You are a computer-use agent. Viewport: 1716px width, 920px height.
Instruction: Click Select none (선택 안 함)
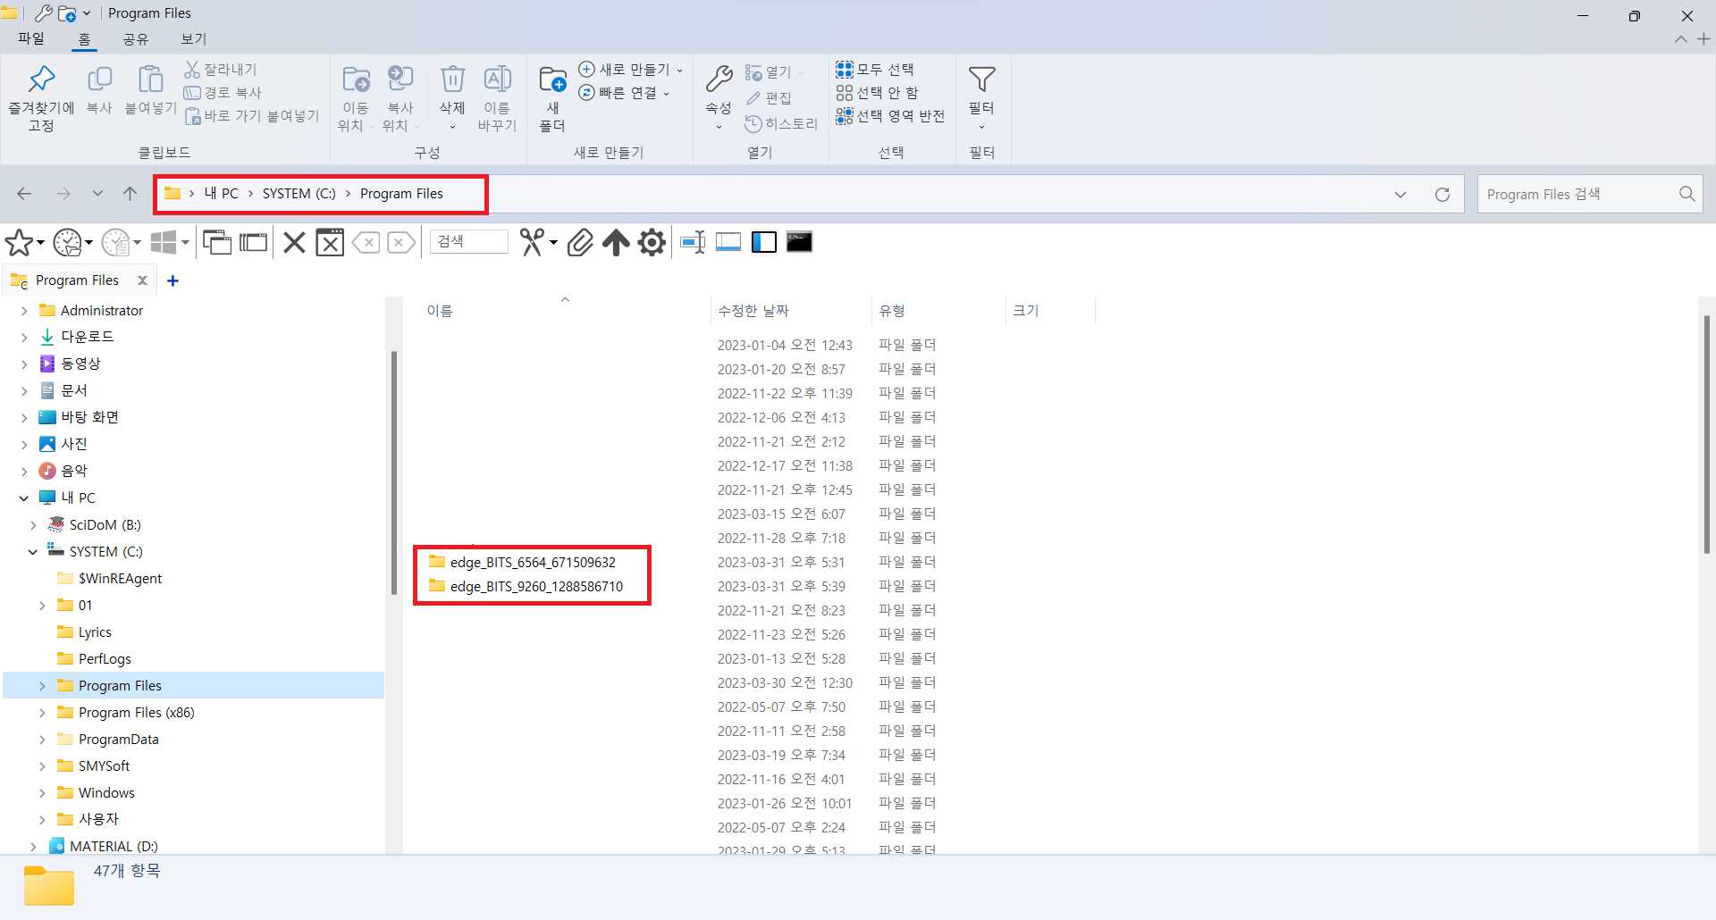[x=877, y=92]
